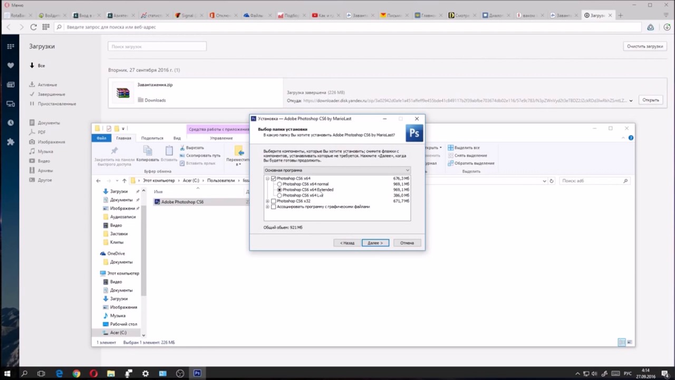Select Photoshop CS6 x64 Lite radio option
This screenshot has height=380, width=675.
[x=279, y=195]
